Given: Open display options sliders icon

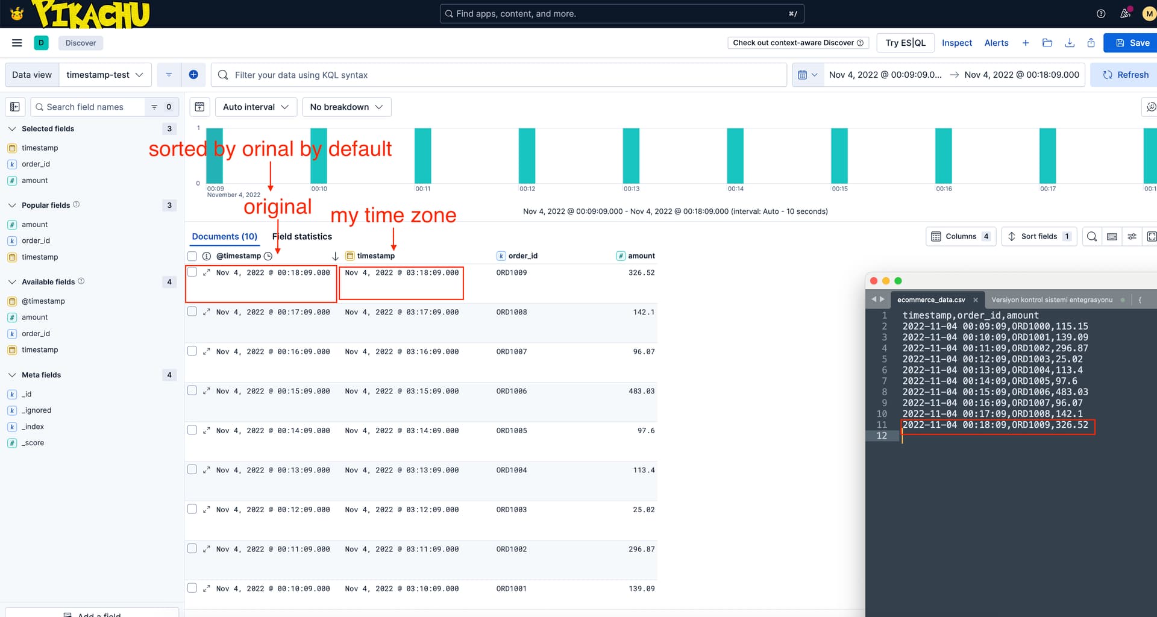Looking at the screenshot, I should point(1132,236).
